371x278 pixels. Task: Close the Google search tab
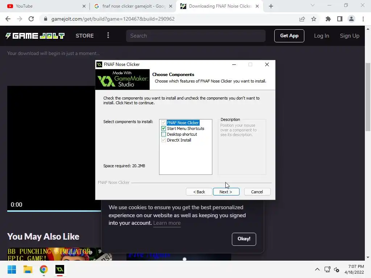tap(171, 7)
